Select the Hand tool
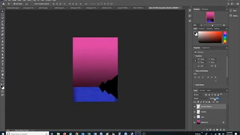The width and height of the screenshot is (240, 135). (x=3, y=75)
